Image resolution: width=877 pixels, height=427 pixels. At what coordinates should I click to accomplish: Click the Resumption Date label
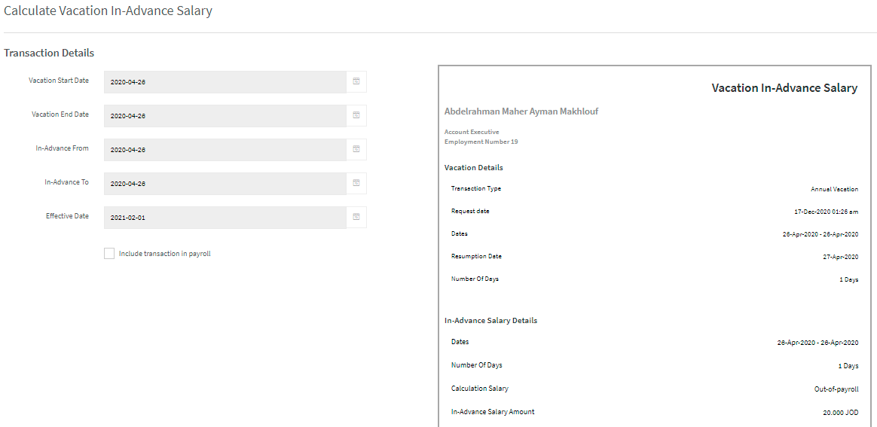pyautogui.click(x=476, y=256)
